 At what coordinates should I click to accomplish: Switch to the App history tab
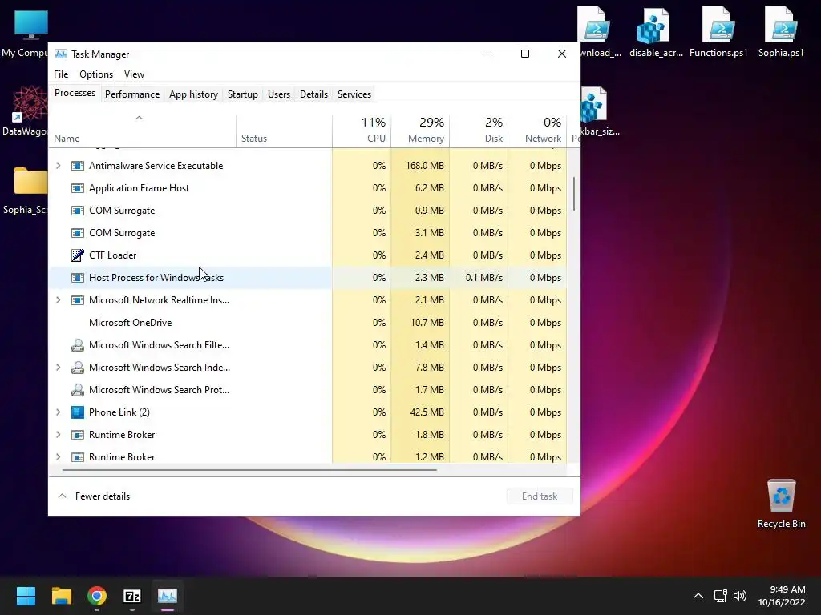(193, 94)
